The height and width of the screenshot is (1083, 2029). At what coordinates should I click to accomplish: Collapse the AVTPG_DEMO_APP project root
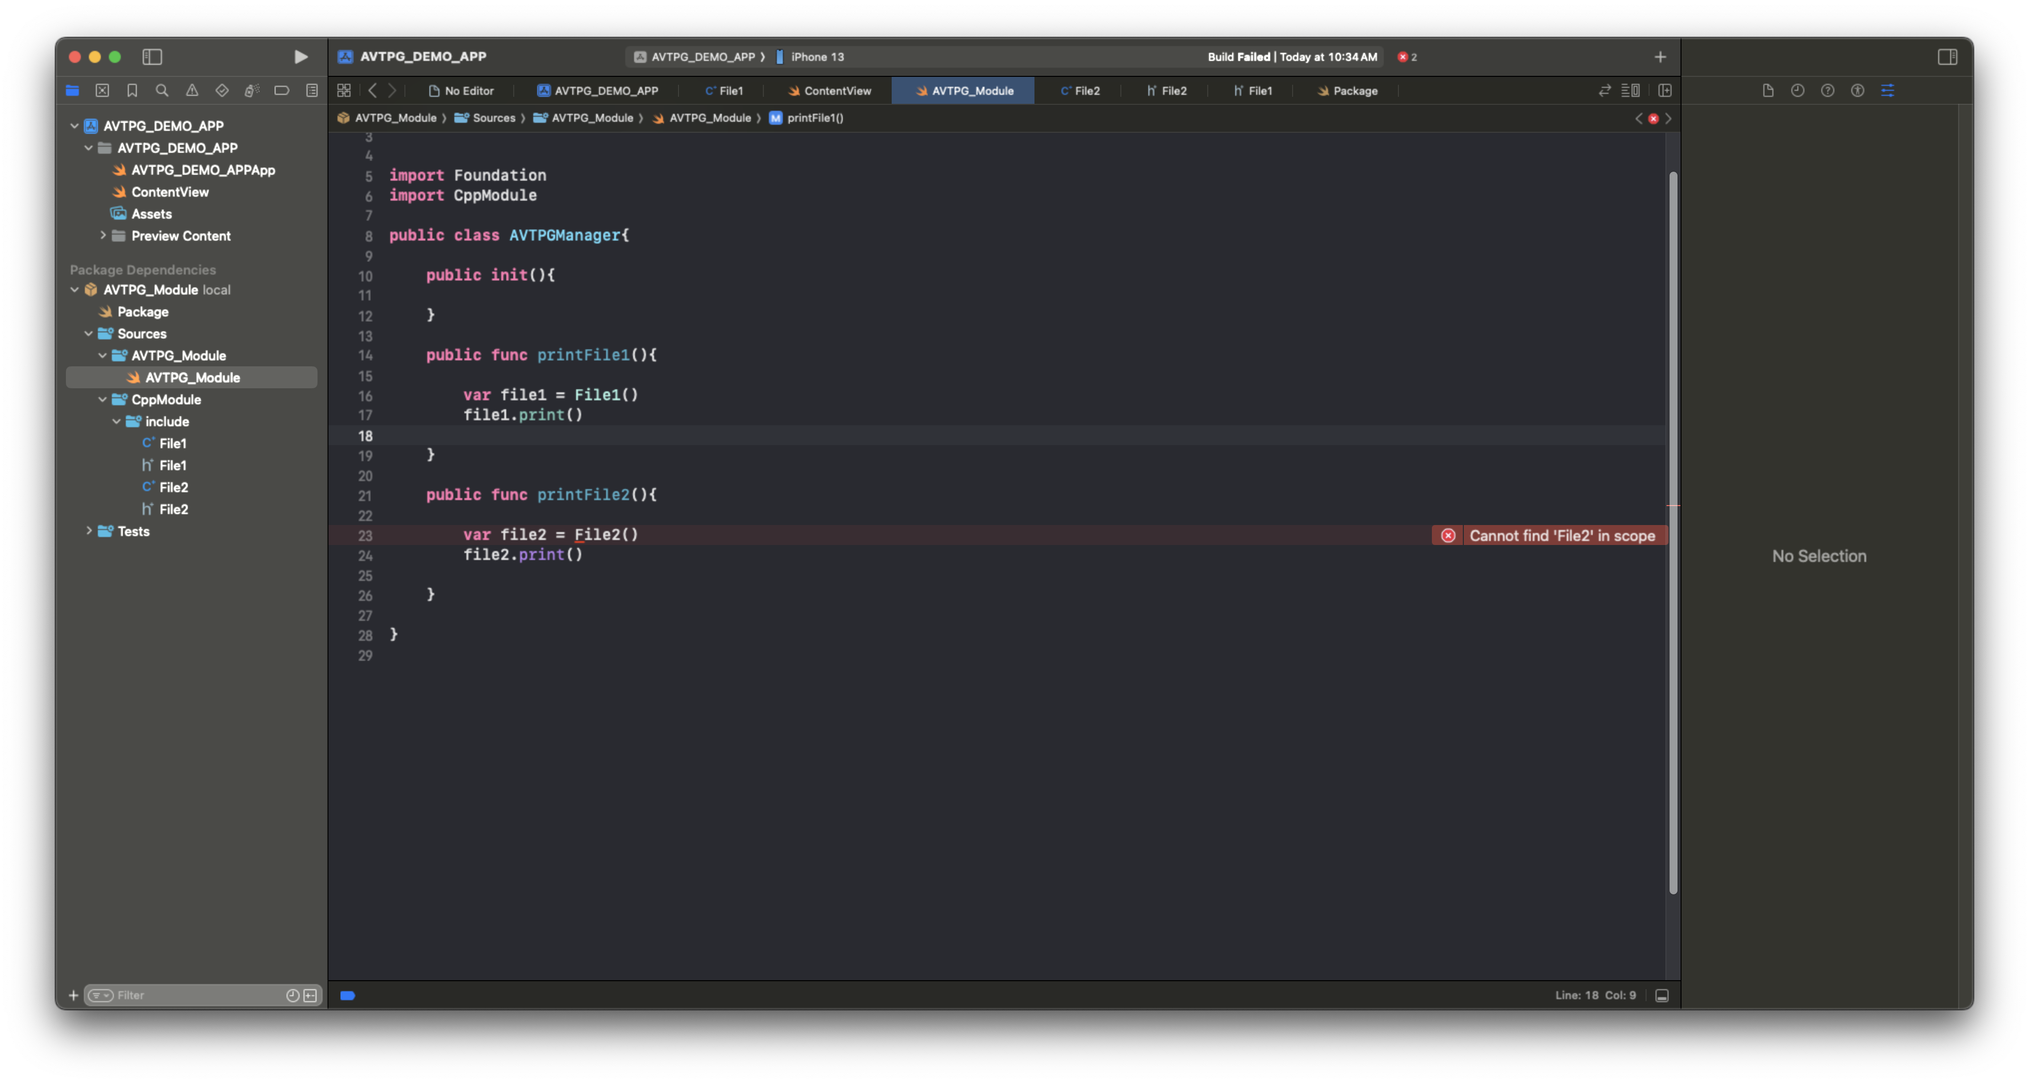pos(75,125)
